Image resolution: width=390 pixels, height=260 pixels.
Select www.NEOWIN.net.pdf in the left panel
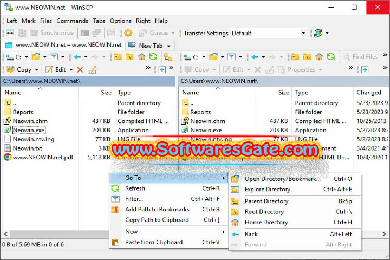[43, 157]
